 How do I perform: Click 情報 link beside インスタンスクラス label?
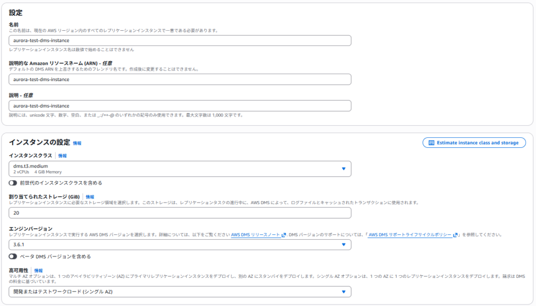62,156
